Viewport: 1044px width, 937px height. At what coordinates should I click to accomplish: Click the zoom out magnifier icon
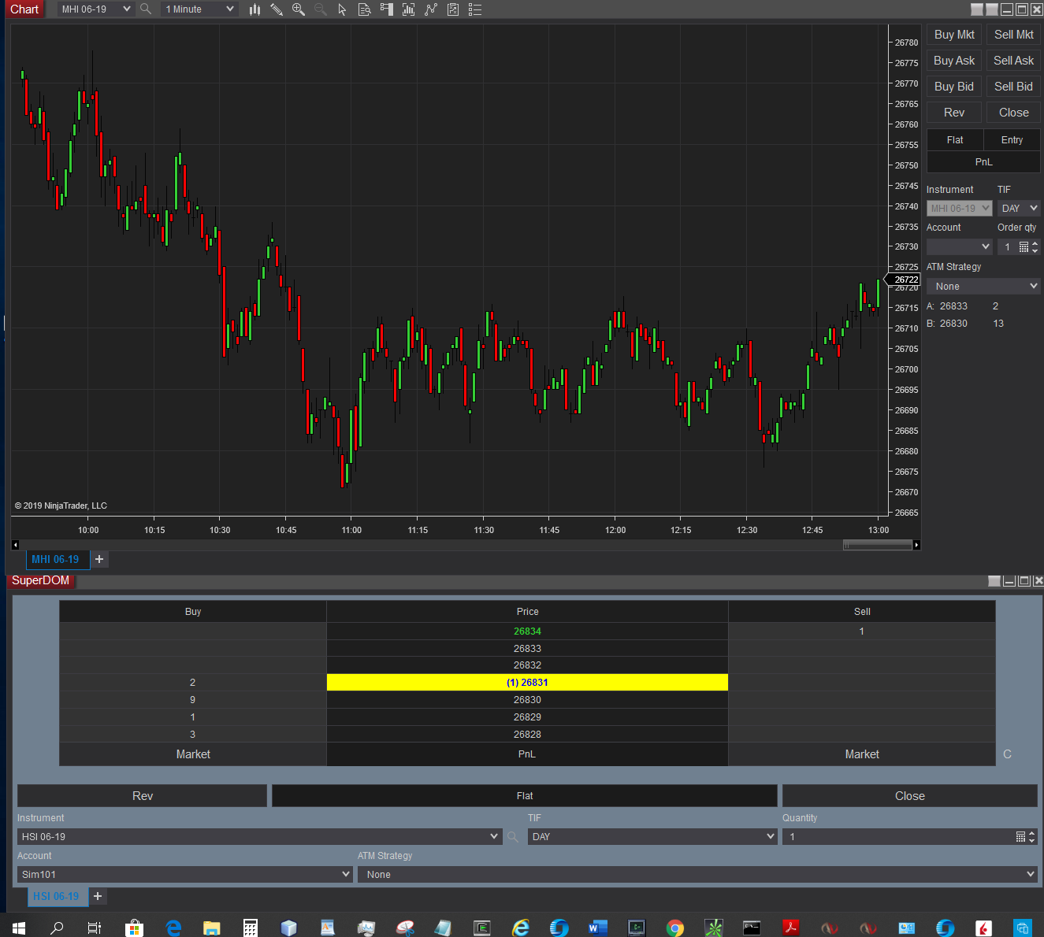point(320,9)
